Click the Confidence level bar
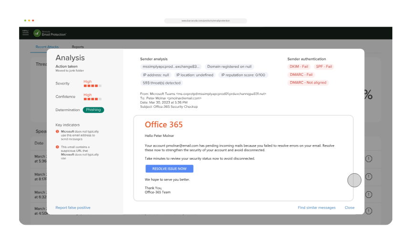Viewport: 410px width, 239px height. point(92,99)
